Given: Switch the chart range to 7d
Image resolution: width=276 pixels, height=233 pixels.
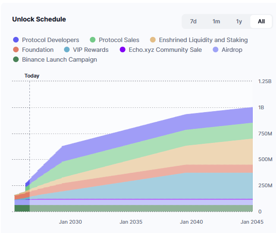Looking at the screenshot, I should (193, 21).
